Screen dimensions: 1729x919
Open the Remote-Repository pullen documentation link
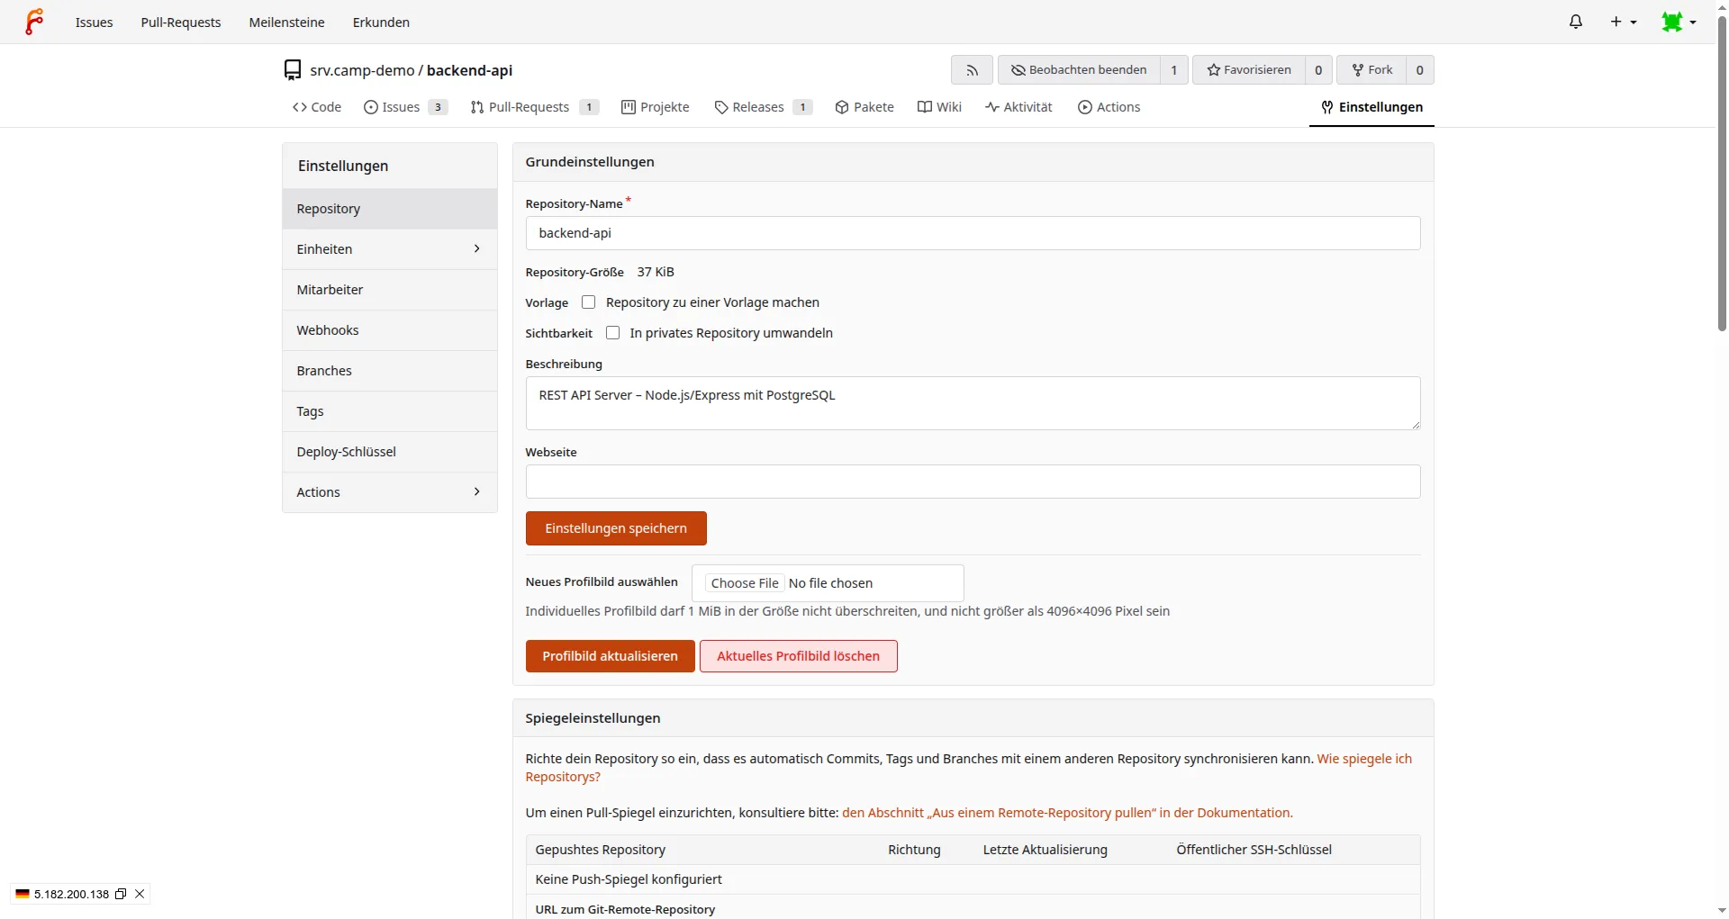click(x=1067, y=813)
